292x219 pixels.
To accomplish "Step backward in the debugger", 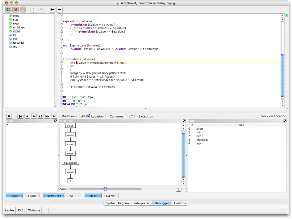I will pyautogui.click(x=27, y=116).
